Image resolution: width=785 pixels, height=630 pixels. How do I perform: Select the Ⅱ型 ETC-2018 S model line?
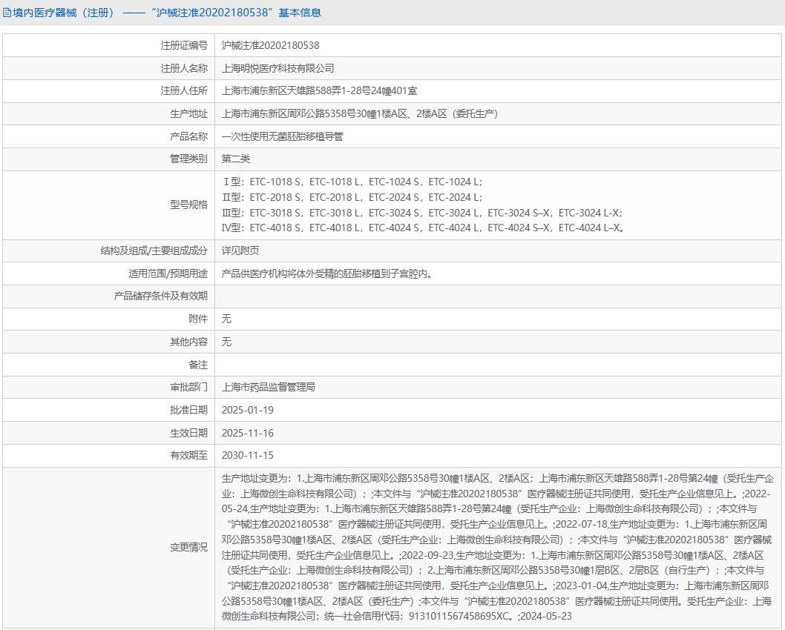click(x=352, y=197)
